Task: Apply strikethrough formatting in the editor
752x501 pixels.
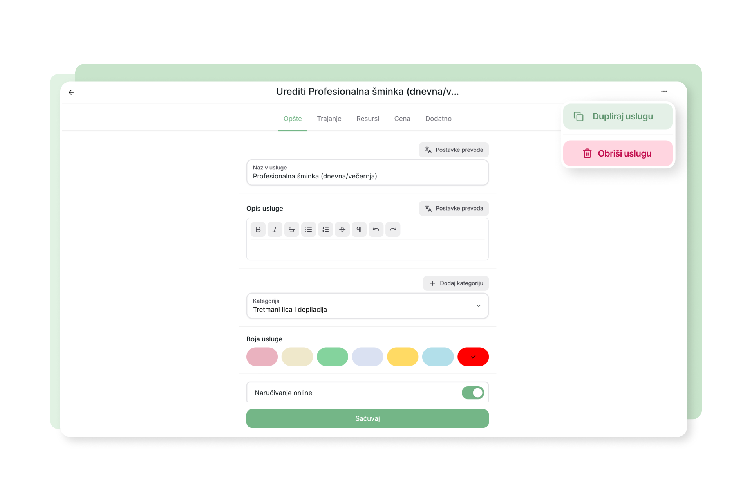Action: point(292,229)
